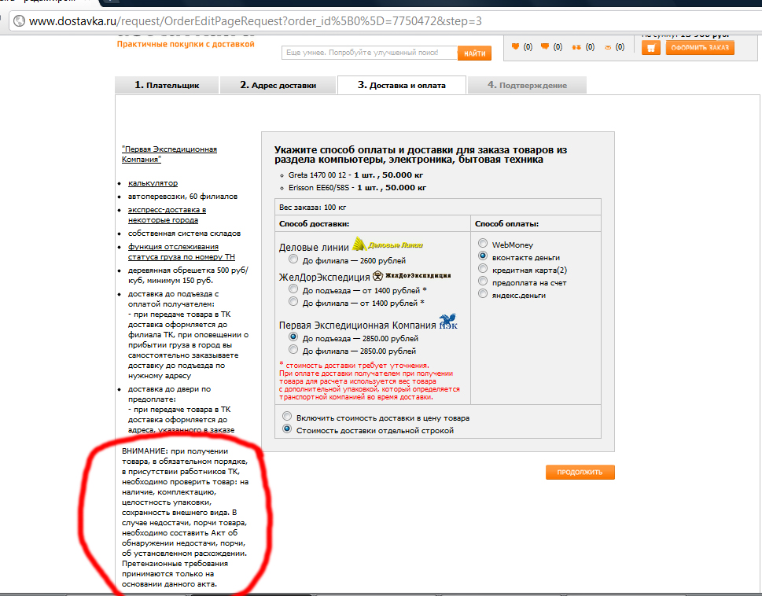
Task: Choose WebMoney payment method
Action: click(483, 243)
